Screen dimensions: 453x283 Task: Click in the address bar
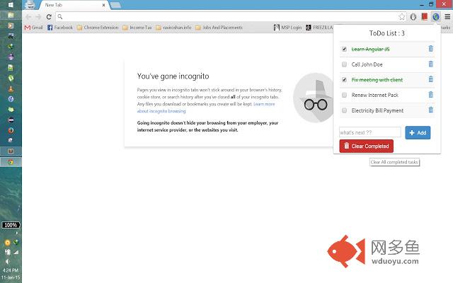point(228,17)
